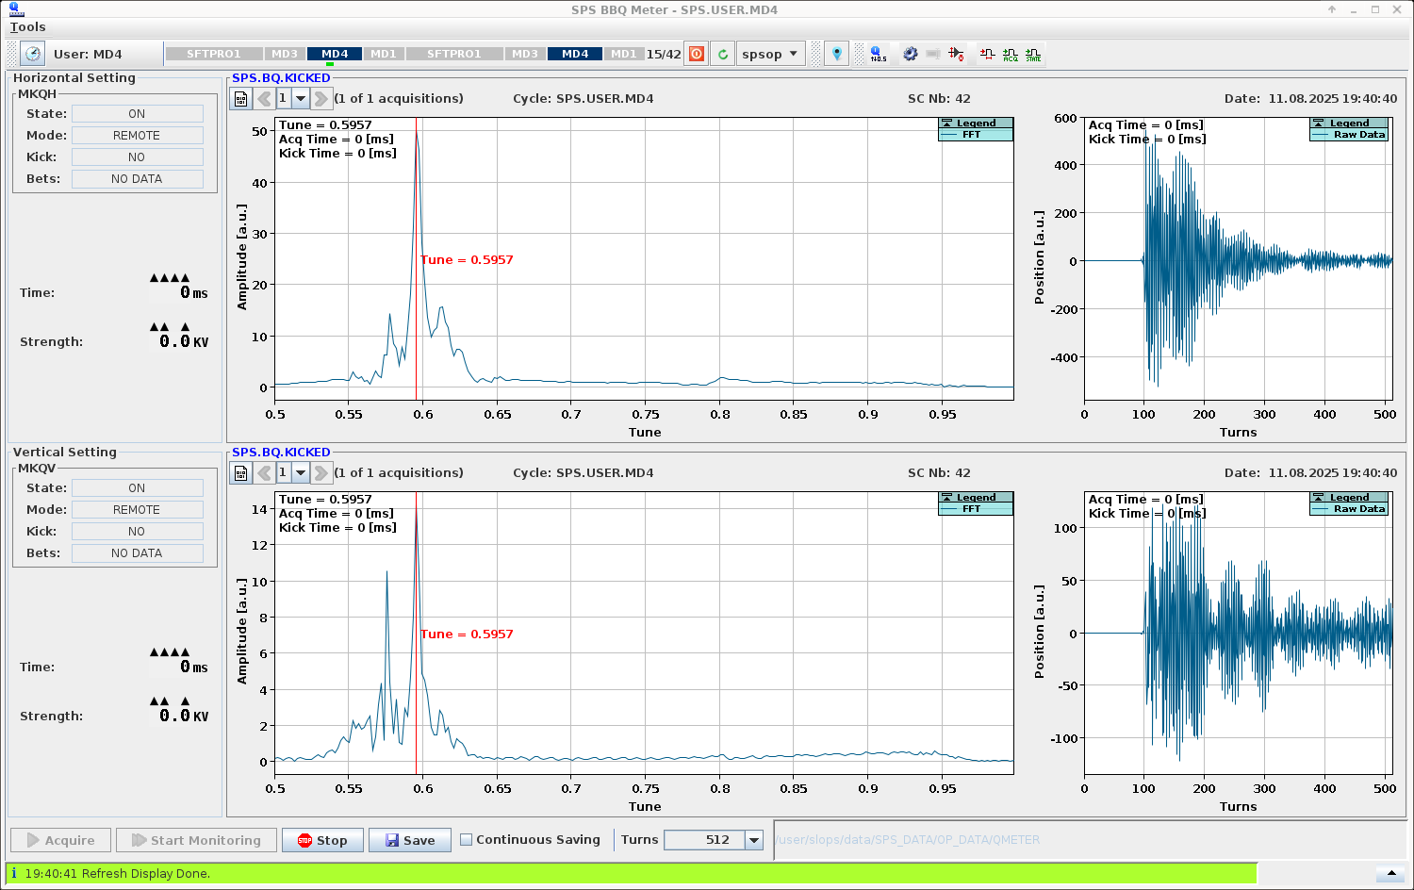This screenshot has height=890, width=1414.
Task: Click the refresh acquisition icon
Action: (722, 54)
